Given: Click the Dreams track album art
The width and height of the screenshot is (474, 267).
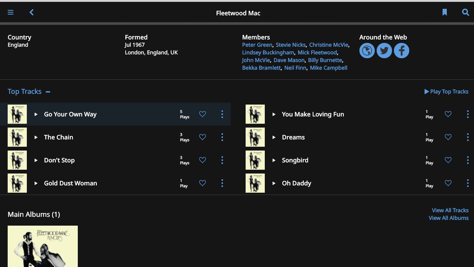Looking at the screenshot, I should coord(255,137).
